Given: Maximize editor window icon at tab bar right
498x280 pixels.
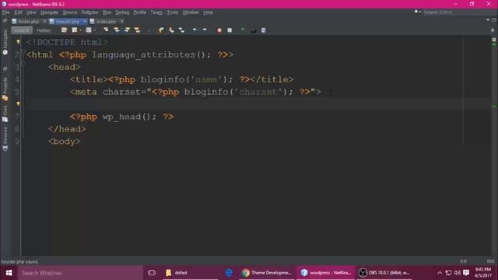Looking at the screenshot, I should (x=494, y=20).
